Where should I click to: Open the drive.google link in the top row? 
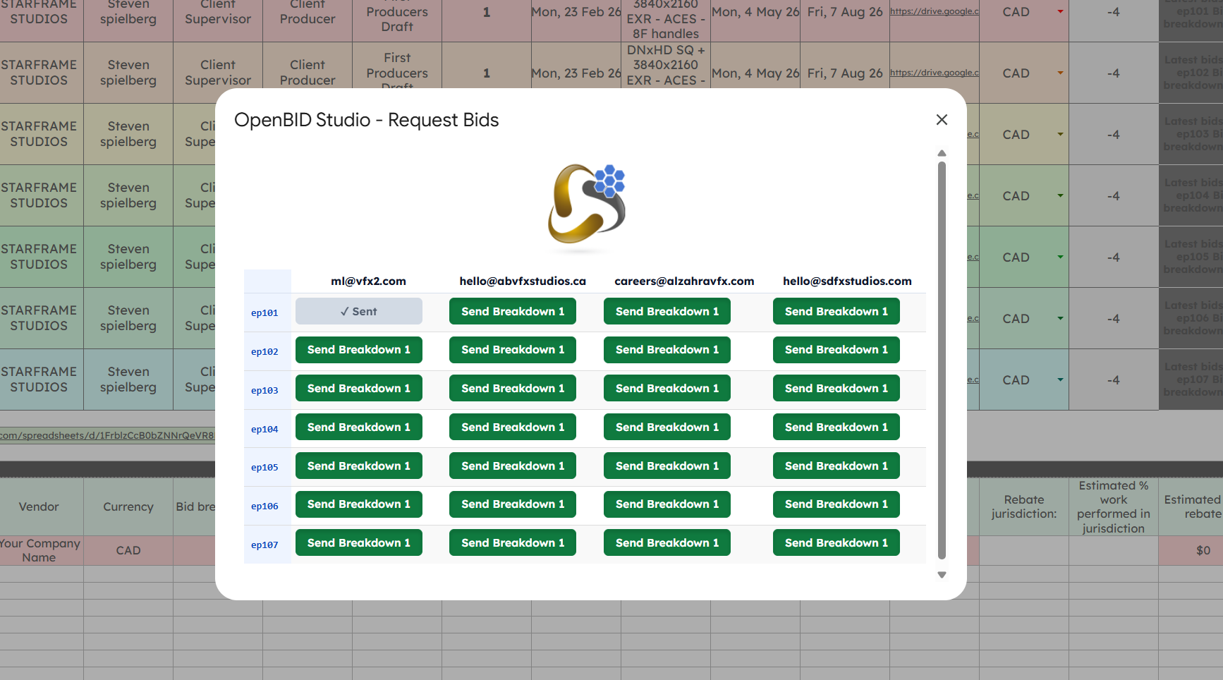pos(934,12)
